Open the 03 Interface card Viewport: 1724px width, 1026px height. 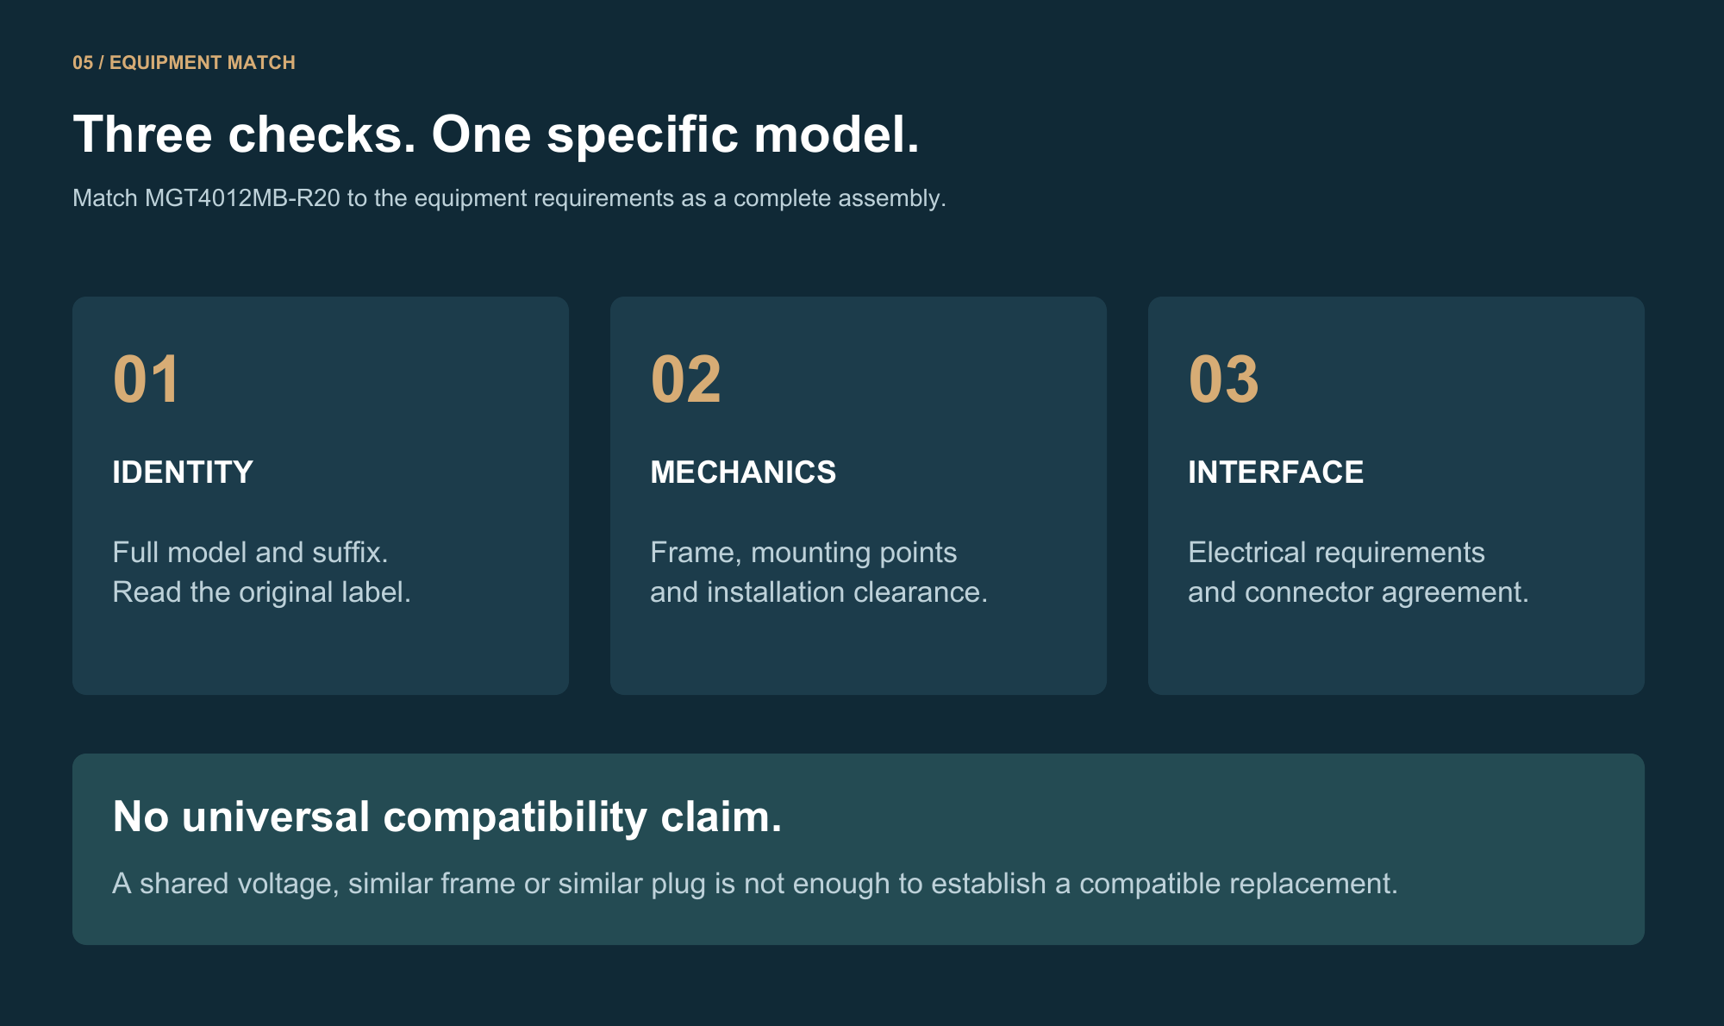pos(1396,496)
